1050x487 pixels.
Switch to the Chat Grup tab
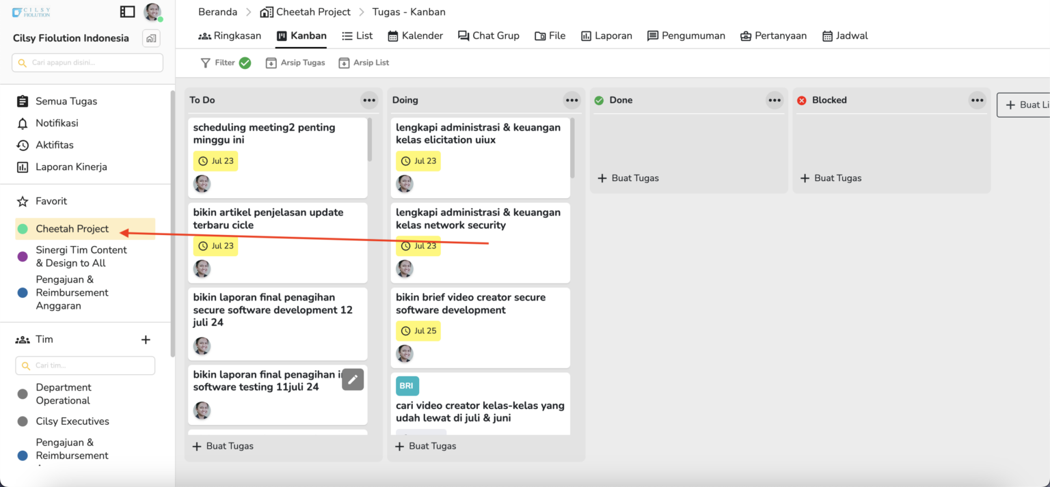point(488,36)
